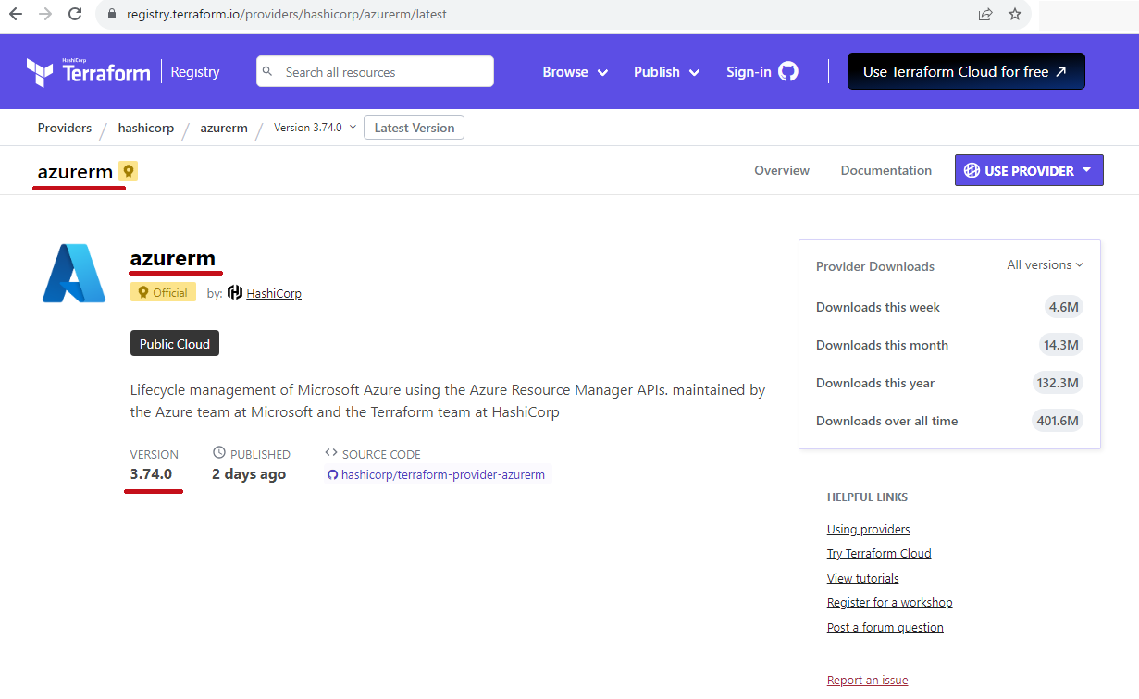
Task: Click the Registry header link
Action: pos(195,72)
